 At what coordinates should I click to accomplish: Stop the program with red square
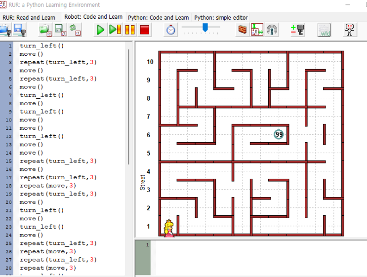tap(144, 30)
